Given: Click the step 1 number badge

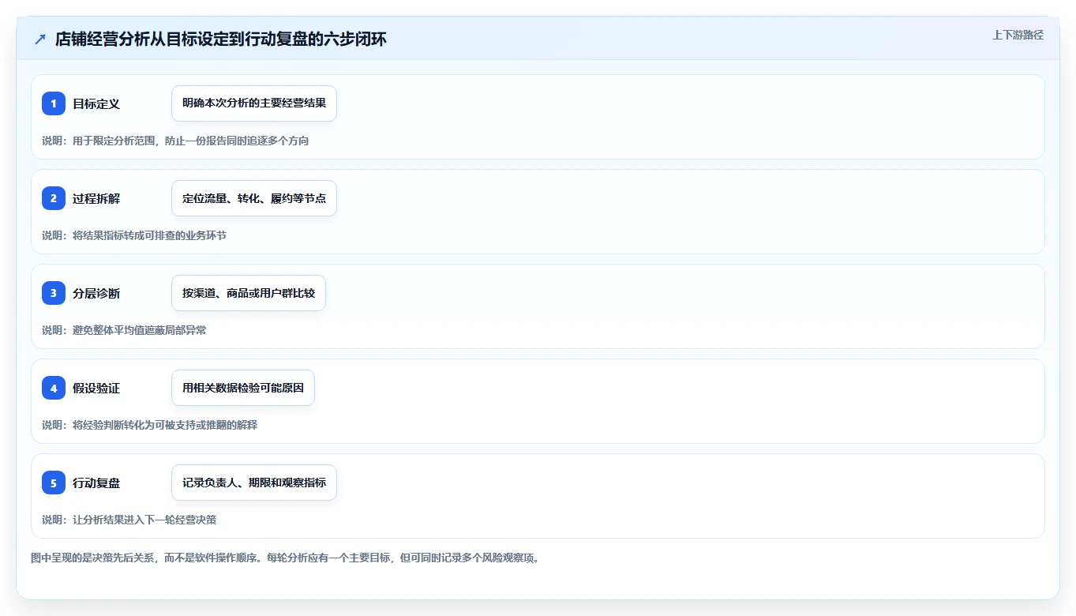Looking at the screenshot, I should [x=54, y=103].
